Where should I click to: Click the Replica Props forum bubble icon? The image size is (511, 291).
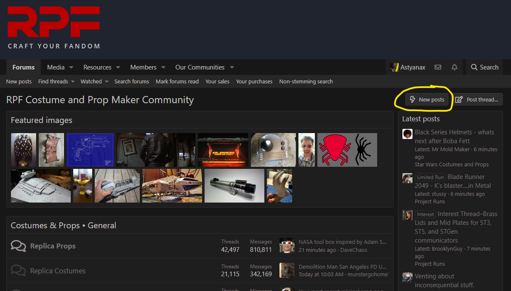tap(18, 246)
